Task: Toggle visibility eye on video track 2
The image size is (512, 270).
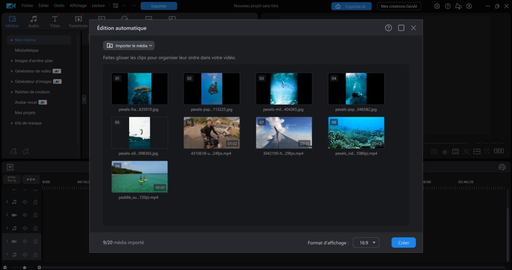Action: click(x=25, y=215)
